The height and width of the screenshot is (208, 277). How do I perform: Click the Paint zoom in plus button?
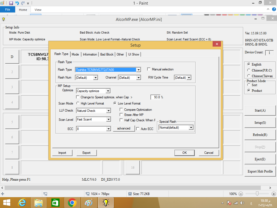click(274, 194)
